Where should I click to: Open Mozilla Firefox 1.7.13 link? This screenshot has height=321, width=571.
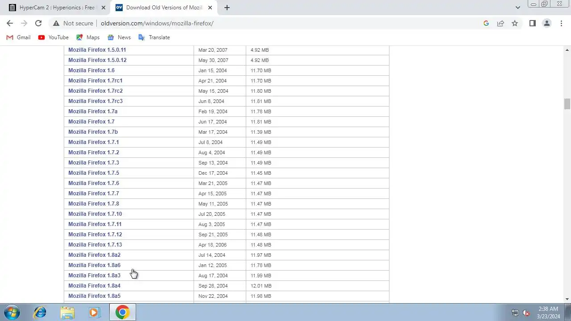point(95,245)
